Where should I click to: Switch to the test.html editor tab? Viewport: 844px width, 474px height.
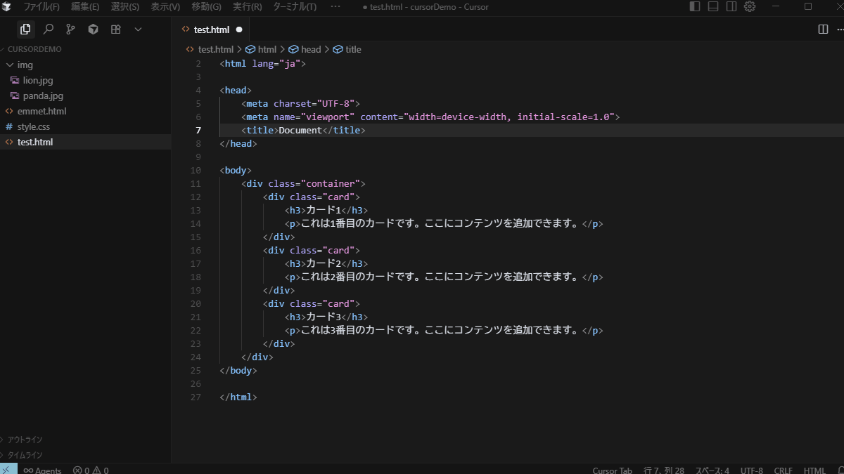211,29
